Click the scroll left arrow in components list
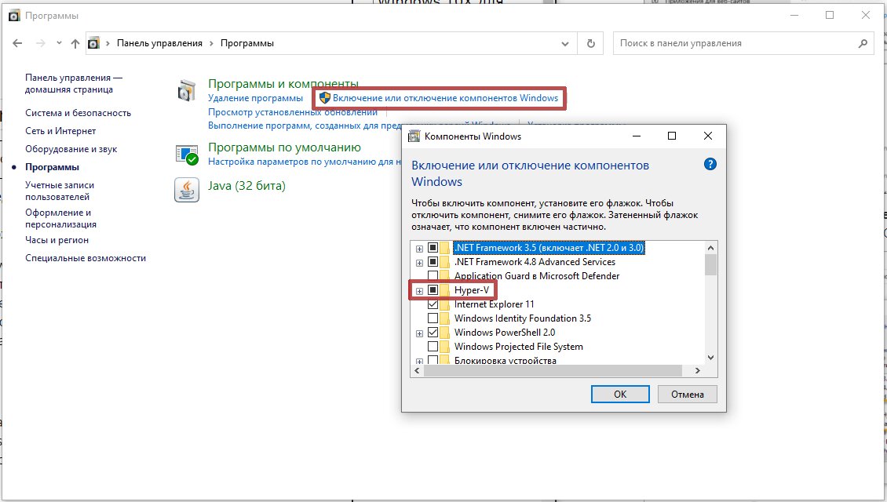 tap(418, 371)
